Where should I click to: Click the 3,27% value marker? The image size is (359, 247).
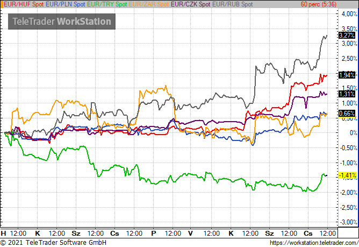[347, 36]
